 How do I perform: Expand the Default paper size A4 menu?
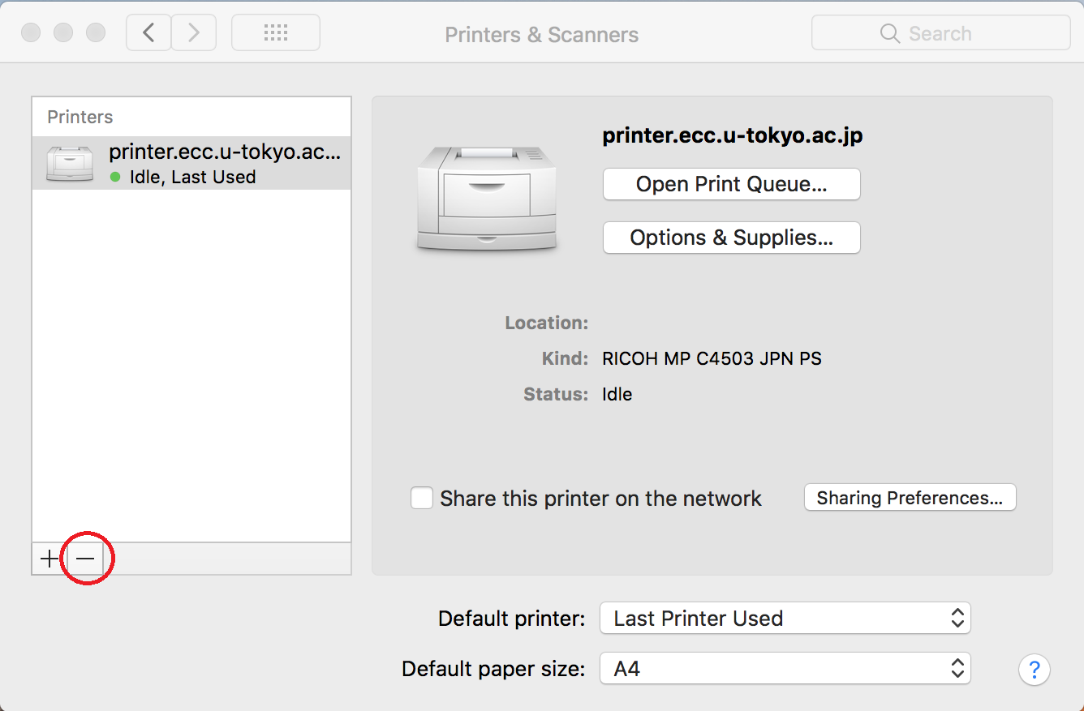[x=785, y=669]
